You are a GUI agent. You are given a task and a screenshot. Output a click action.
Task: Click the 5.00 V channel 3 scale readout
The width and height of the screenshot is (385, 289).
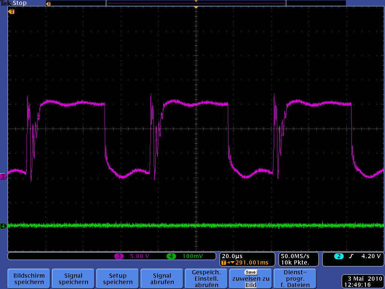(139, 256)
